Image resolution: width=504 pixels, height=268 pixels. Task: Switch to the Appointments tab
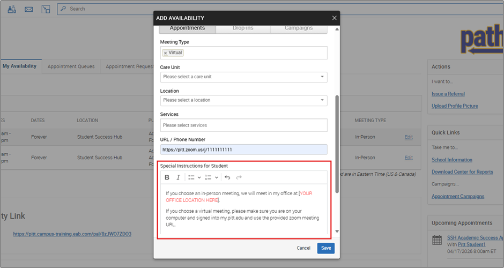[188, 28]
